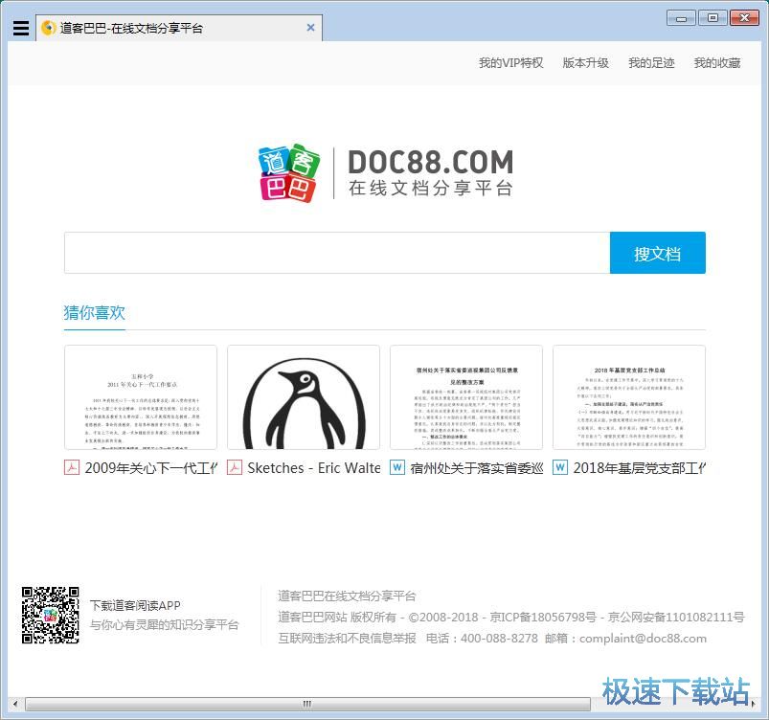
Task: Click the Word icon beside 2018年基层党支部 document
Action: click(x=559, y=468)
